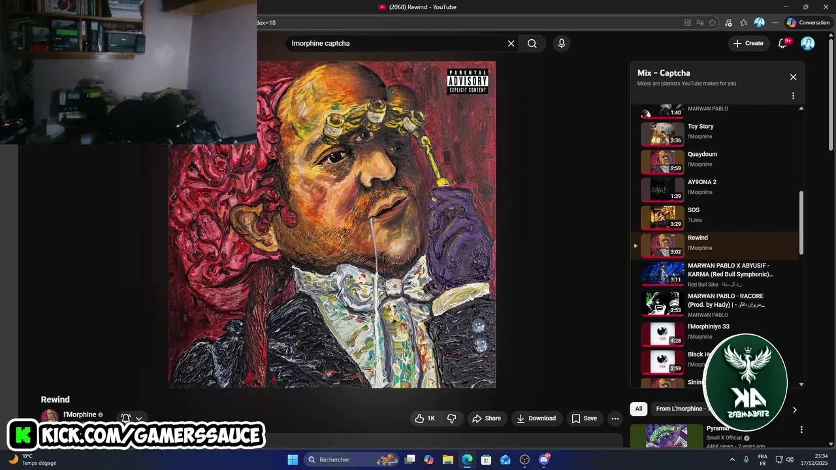Click the page vertical scrollbar
This screenshot has width=836, height=470.
tap(831, 95)
